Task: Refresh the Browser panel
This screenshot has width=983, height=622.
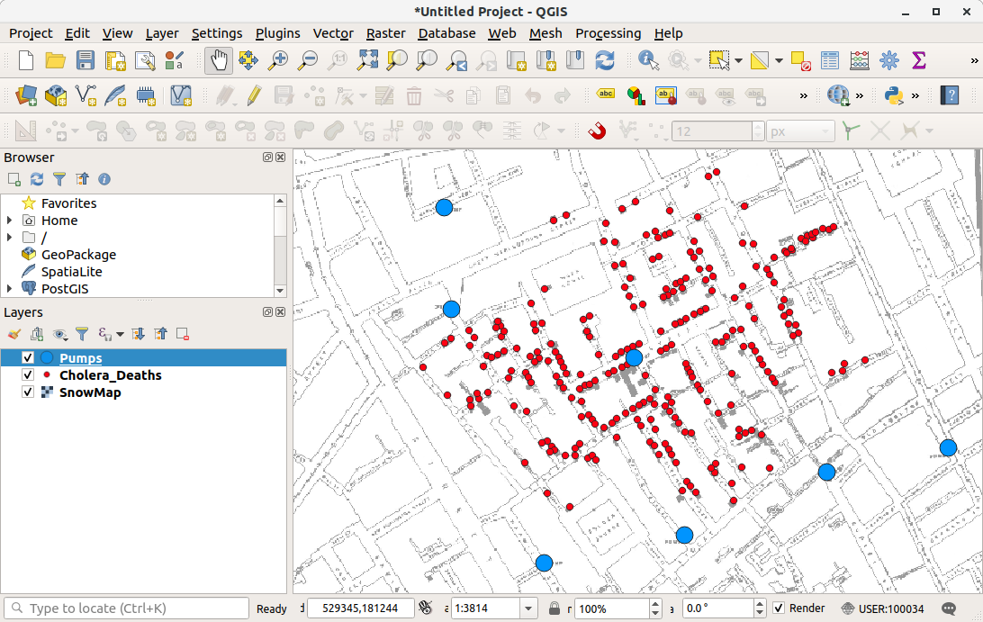Action: (x=37, y=179)
